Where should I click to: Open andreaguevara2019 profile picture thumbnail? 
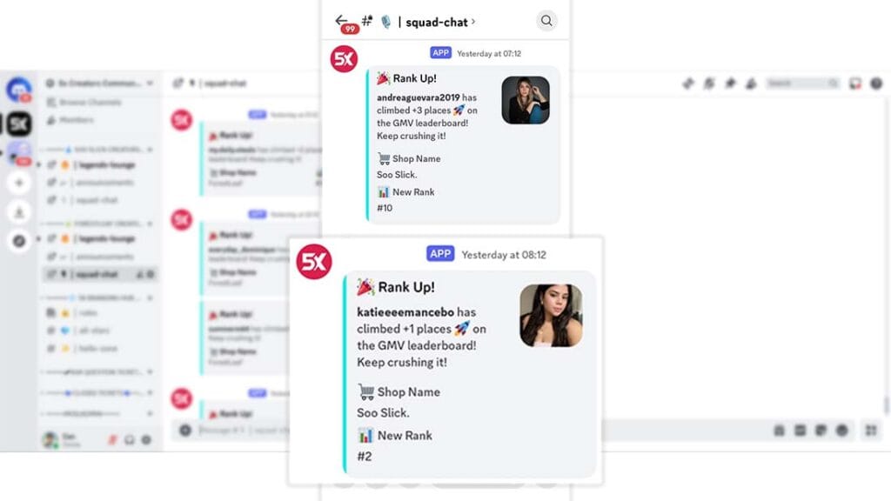(525, 100)
